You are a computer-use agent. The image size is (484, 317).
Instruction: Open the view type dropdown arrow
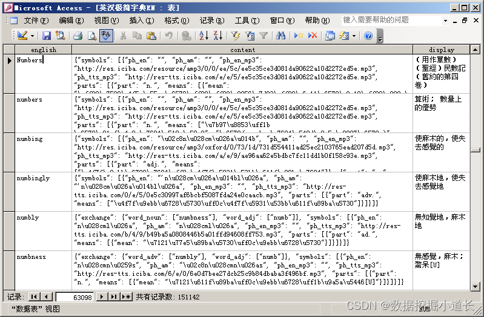32,36
